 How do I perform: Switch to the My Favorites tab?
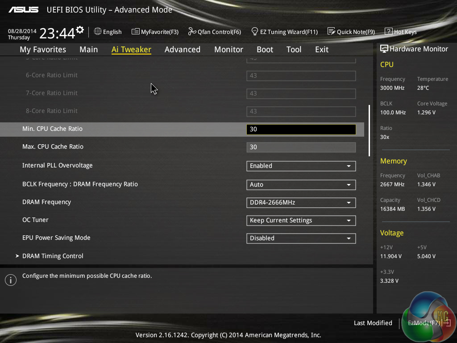tap(43, 50)
